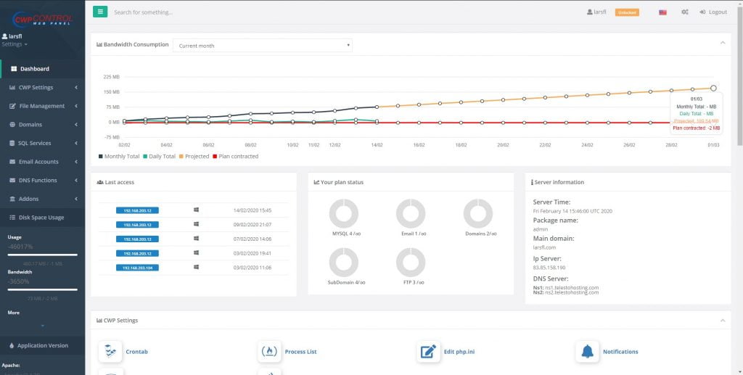Open the Crontab icon
743x375 pixels.
pyautogui.click(x=110, y=352)
